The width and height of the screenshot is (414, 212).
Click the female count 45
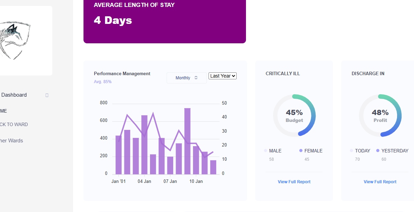click(x=307, y=159)
